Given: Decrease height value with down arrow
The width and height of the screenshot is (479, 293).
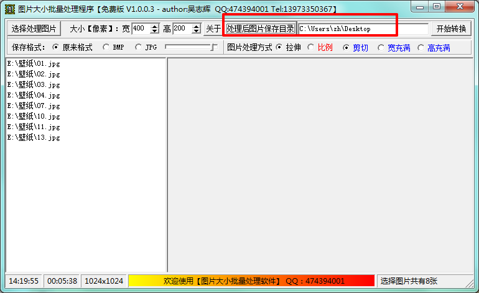Looking at the screenshot, I should (x=196, y=31).
